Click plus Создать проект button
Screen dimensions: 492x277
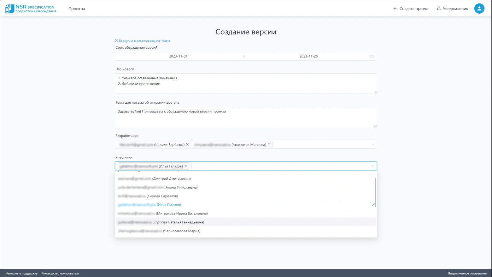pyautogui.click(x=411, y=9)
